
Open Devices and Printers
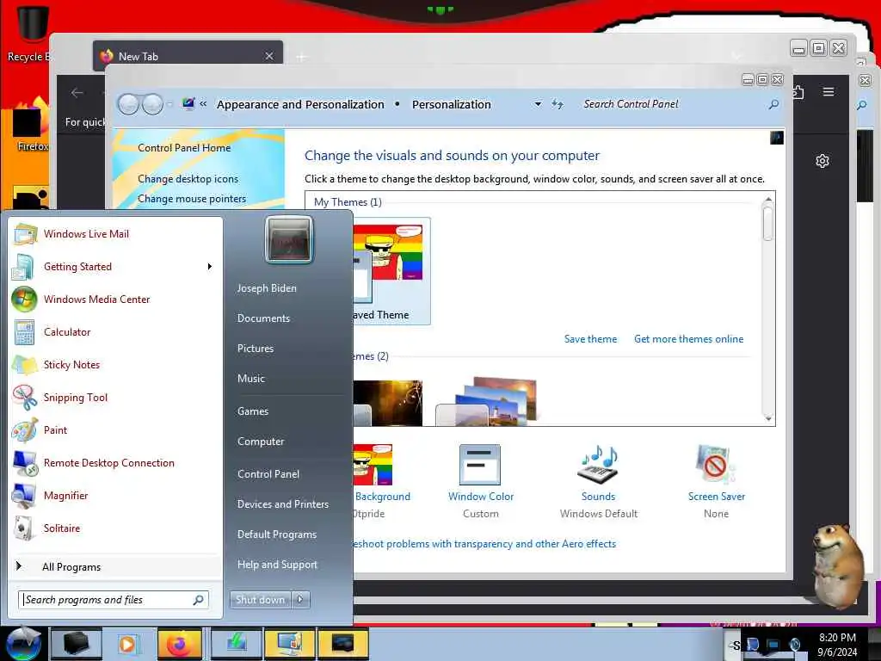tap(282, 504)
